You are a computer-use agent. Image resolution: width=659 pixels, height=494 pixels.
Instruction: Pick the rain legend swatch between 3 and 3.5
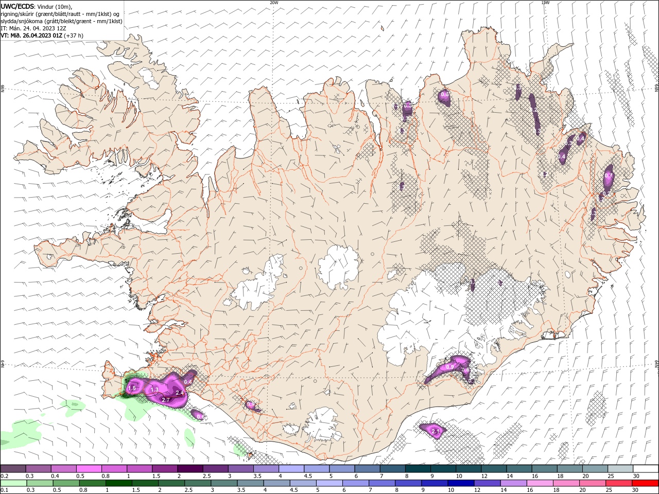pyautogui.click(x=223, y=483)
